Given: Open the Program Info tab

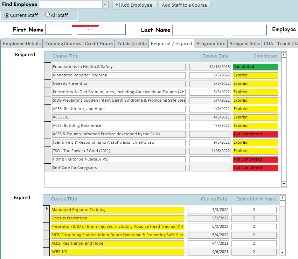Looking at the screenshot, I should (210, 43).
